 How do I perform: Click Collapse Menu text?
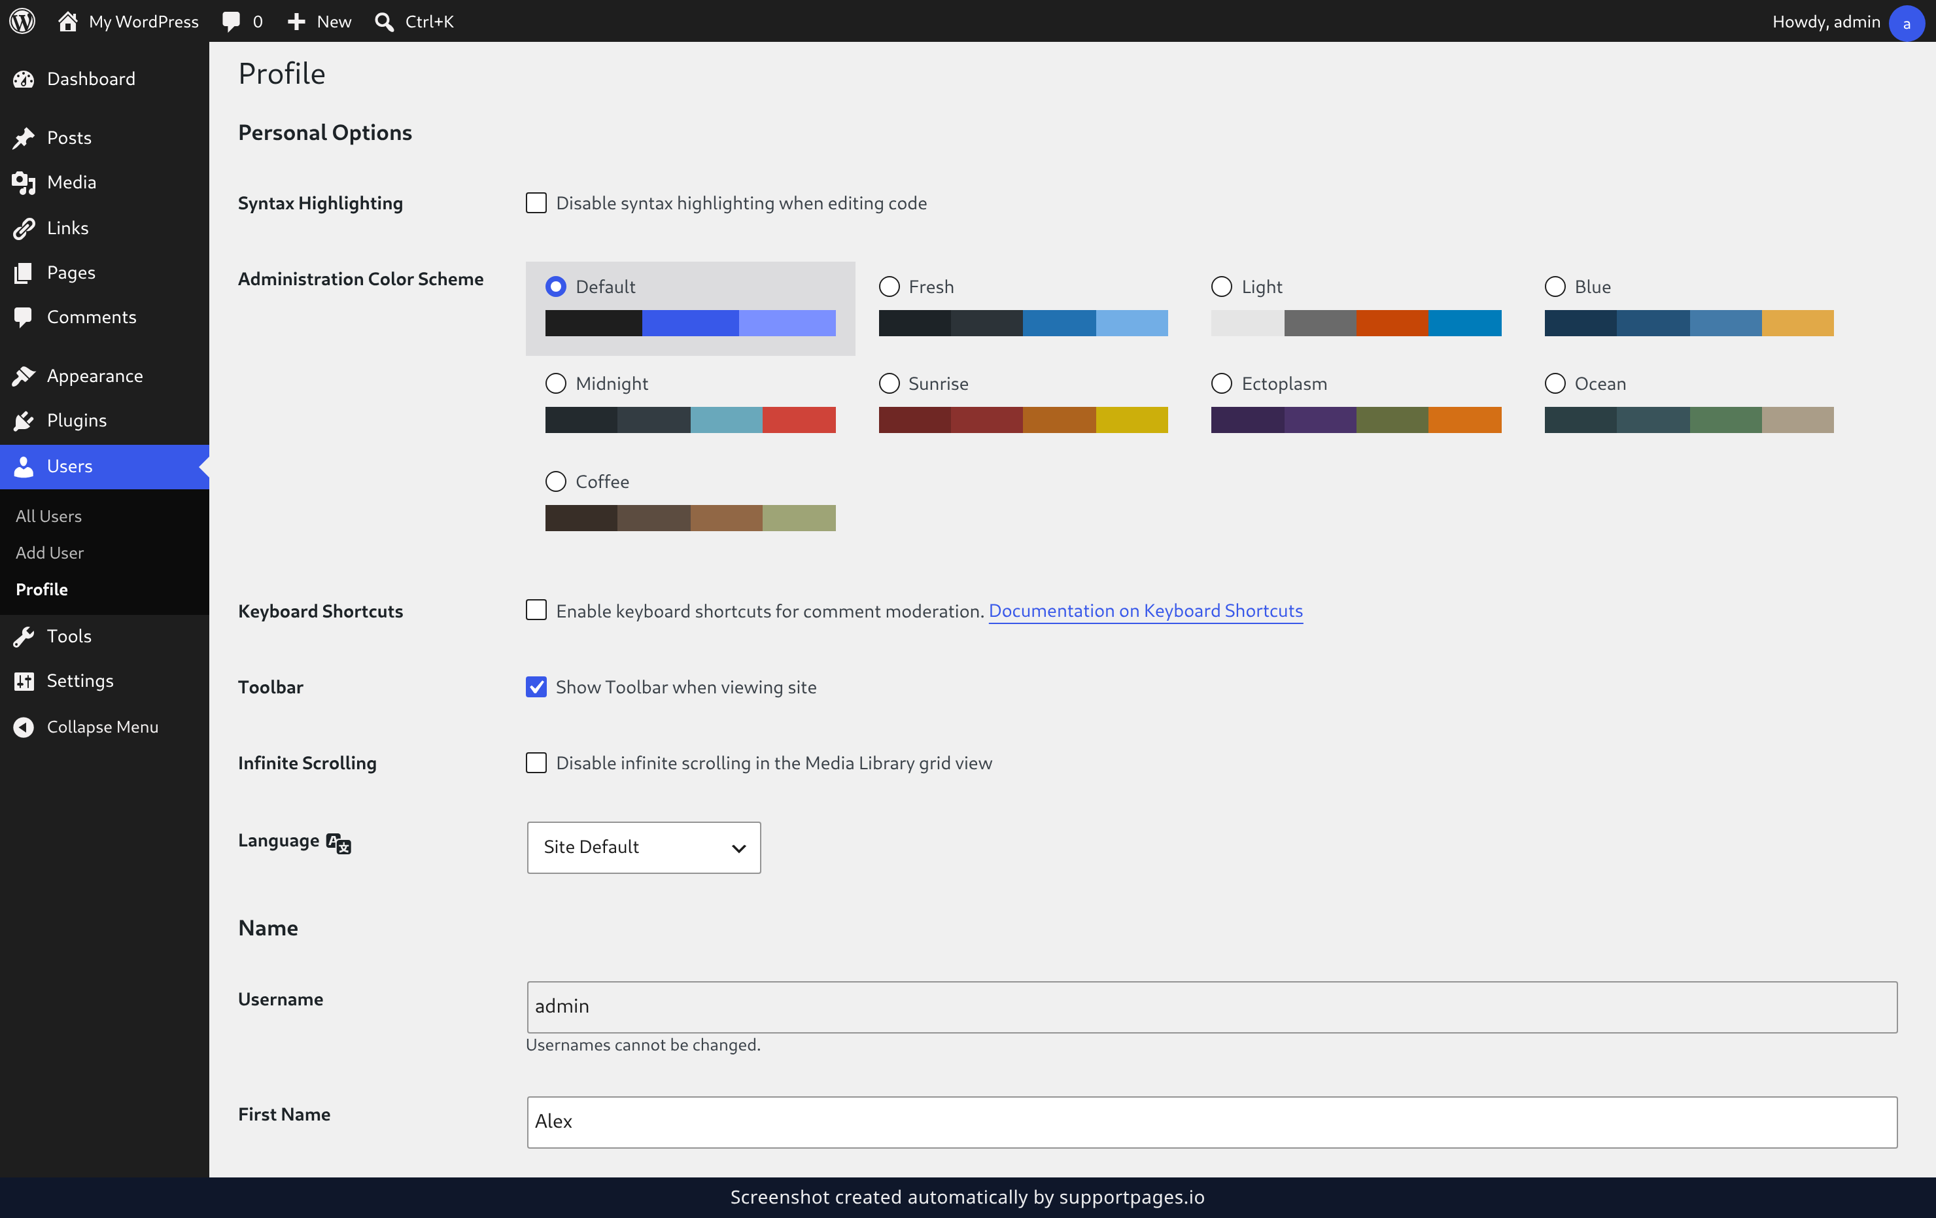click(x=103, y=727)
